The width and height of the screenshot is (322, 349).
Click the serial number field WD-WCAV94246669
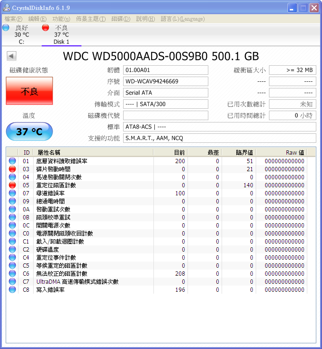[166, 81]
